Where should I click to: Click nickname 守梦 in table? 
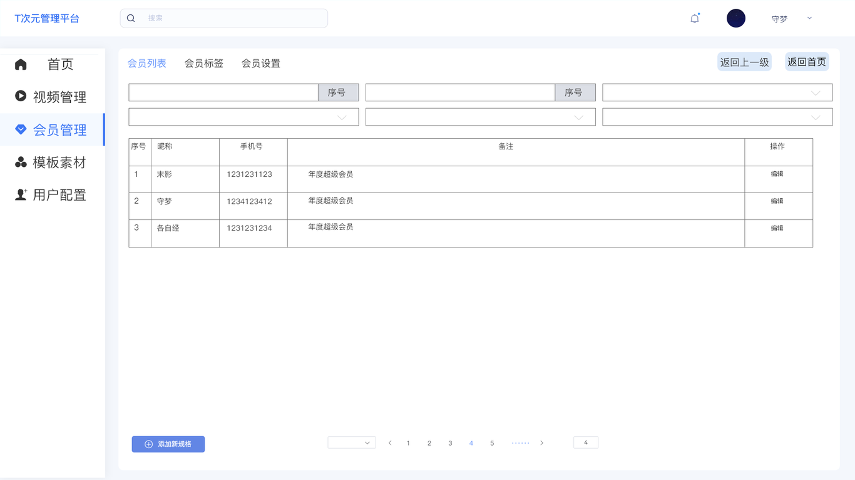[165, 201]
